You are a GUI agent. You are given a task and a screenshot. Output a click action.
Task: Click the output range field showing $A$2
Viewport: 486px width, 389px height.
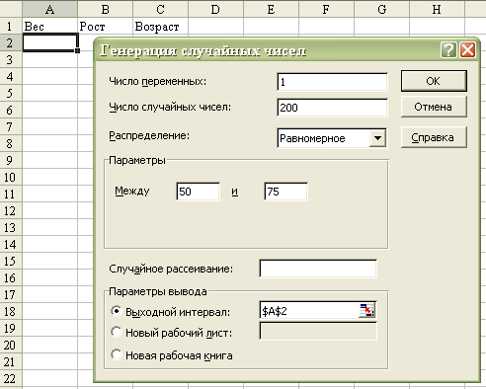tap(309, 311)
